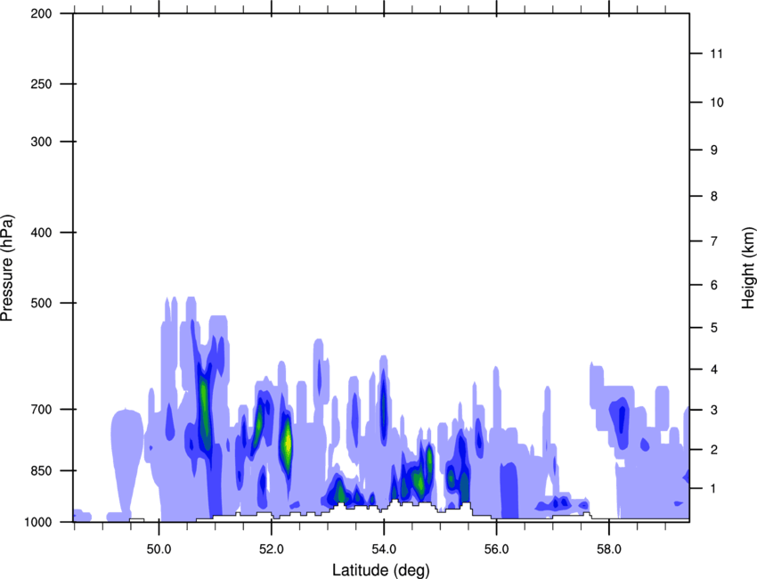Pick the 8 km height label

pos(714,196)
